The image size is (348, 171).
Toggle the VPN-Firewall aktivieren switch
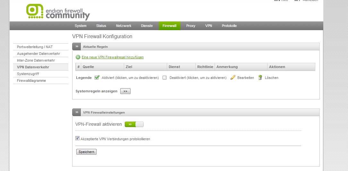point(134,124)
